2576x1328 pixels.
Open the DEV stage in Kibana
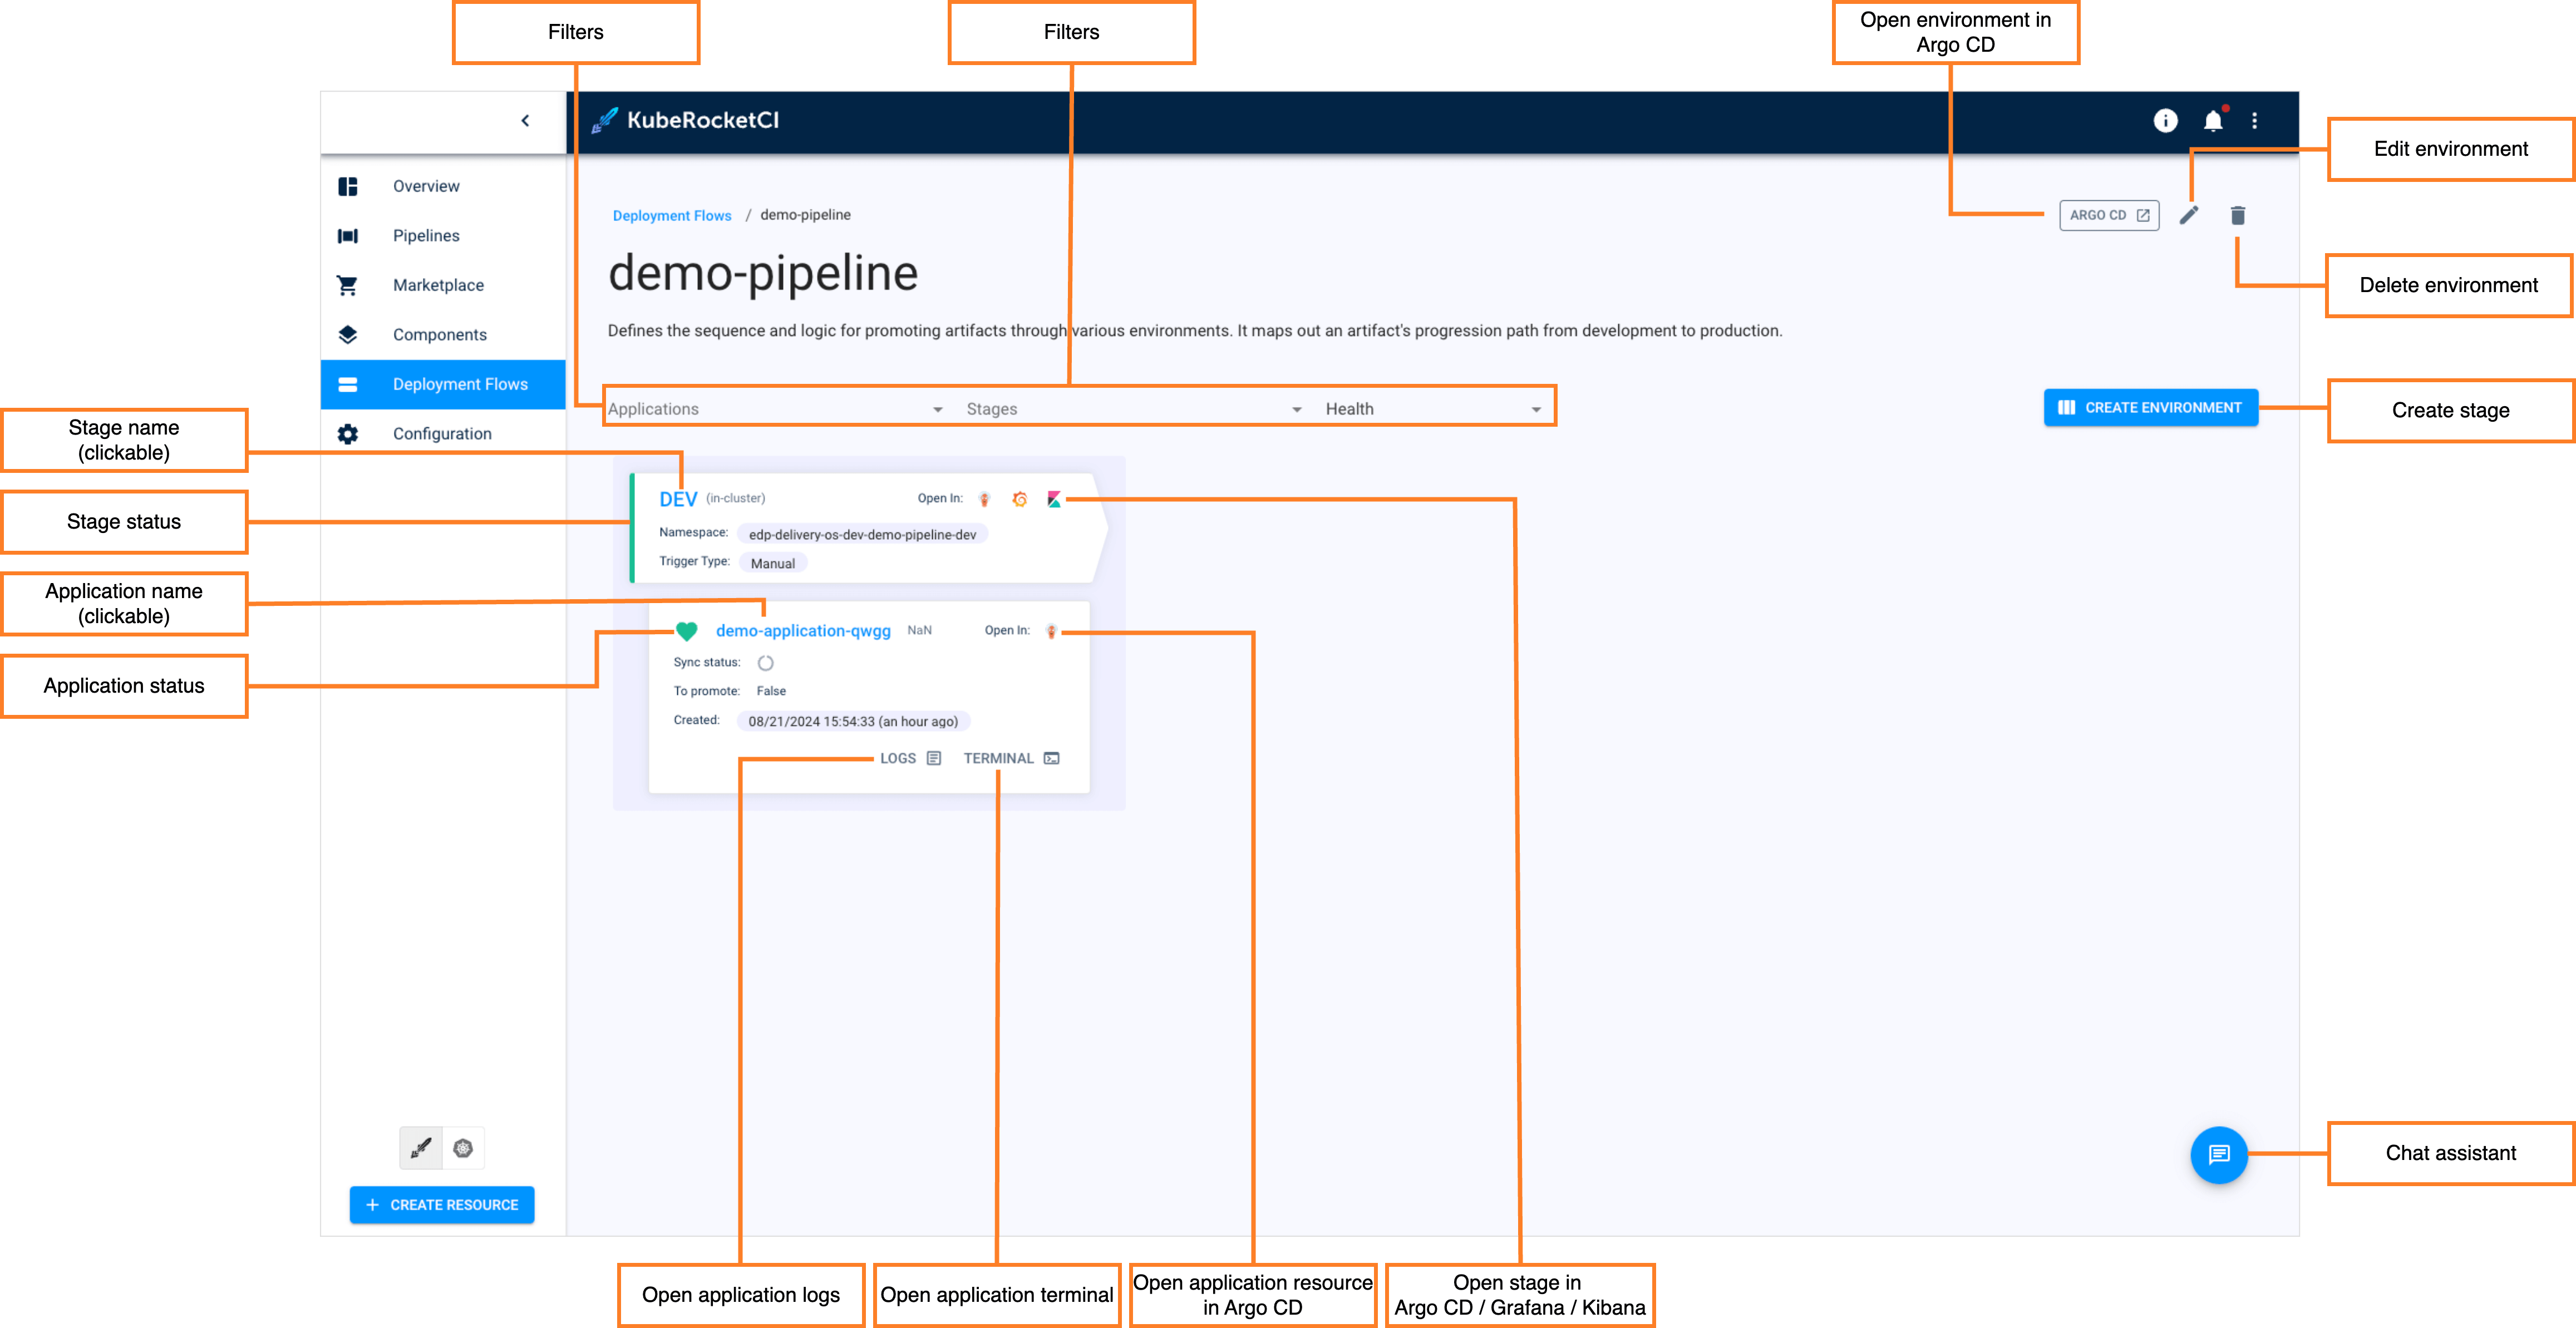pyautogui.click(x=1053, y=498)
